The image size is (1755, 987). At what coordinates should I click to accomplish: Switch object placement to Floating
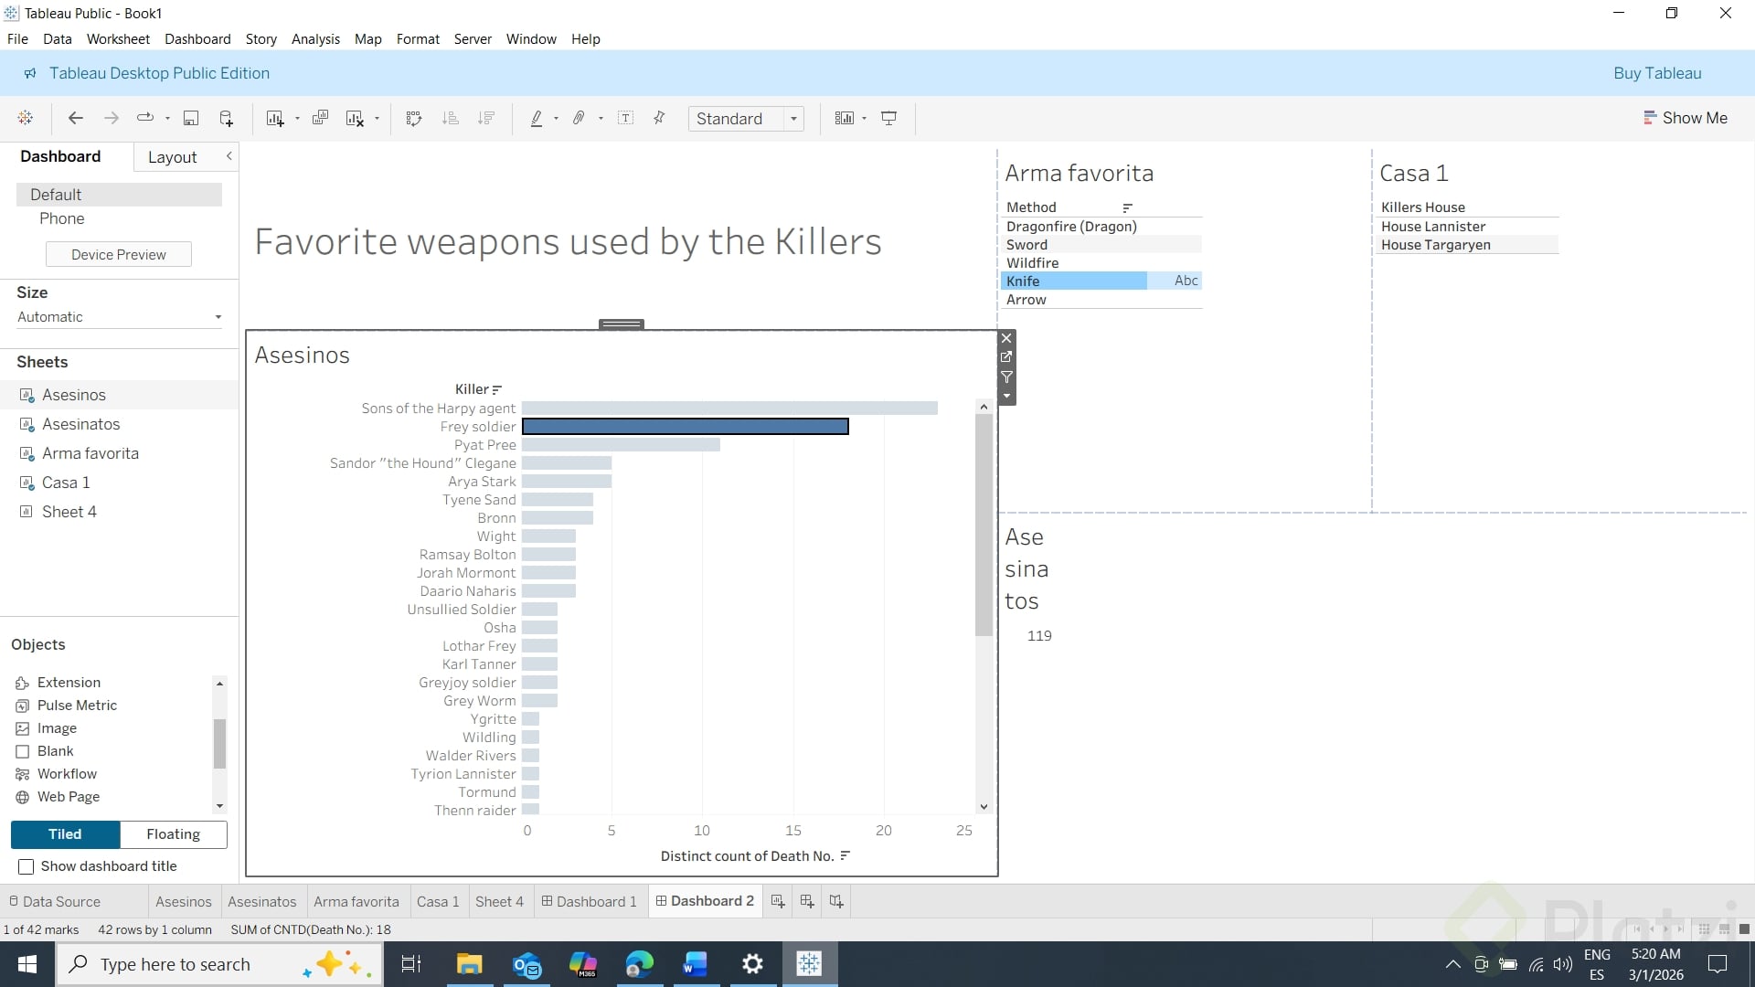coord(173,833)
